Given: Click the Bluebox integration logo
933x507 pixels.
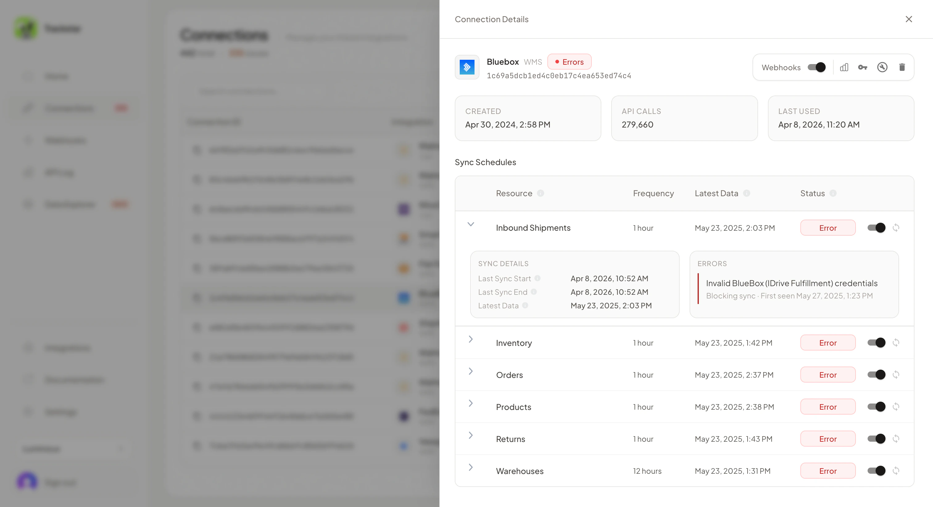Looking at the screenshot, I should [467, 67].
